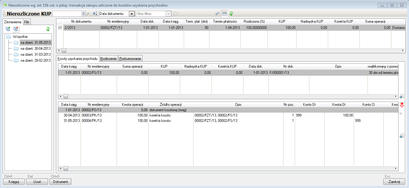Click the delete list icon with red X
Image resolution: width=409 pixels, height=188 pixels.
[x=16, y=29]
